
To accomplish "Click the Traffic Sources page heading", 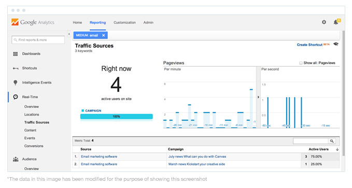I will tap(94, 46).
